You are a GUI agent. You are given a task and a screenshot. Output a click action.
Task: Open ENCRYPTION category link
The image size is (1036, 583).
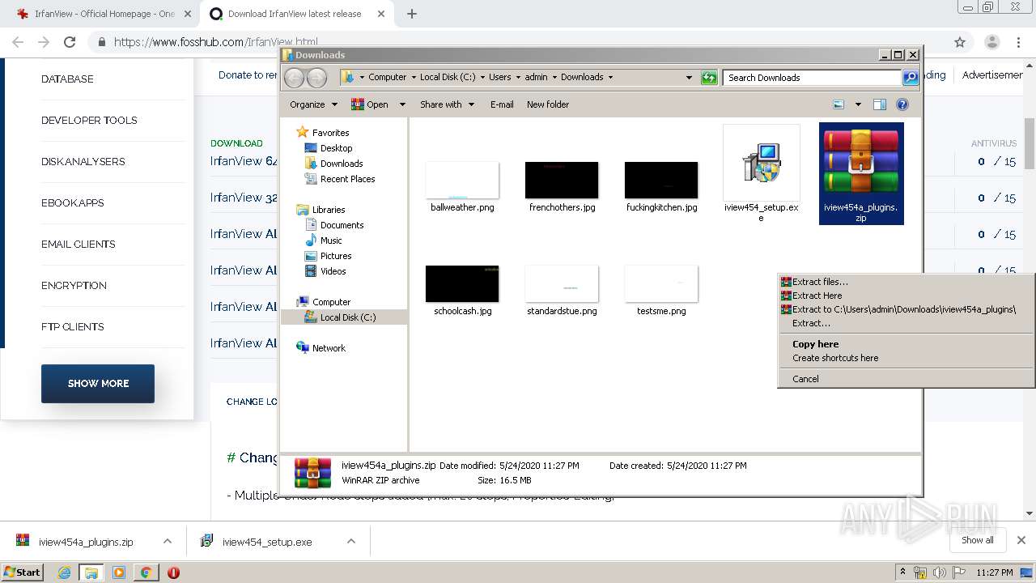(x=74, y=286)
